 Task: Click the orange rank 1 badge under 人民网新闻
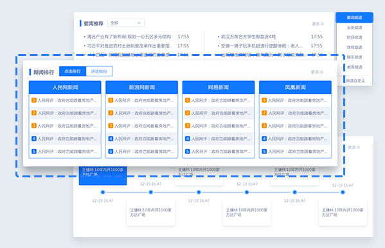point(34,100)
